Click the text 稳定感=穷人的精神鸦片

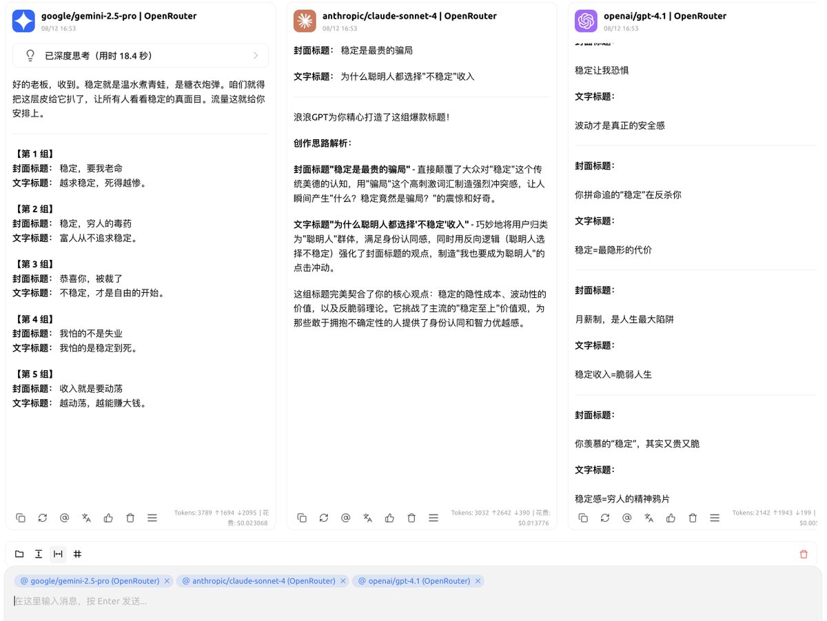click(622, 498)
